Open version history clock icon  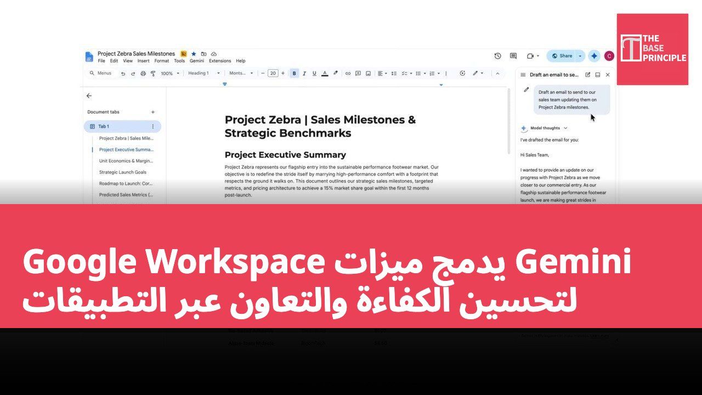tap(497, 56)
